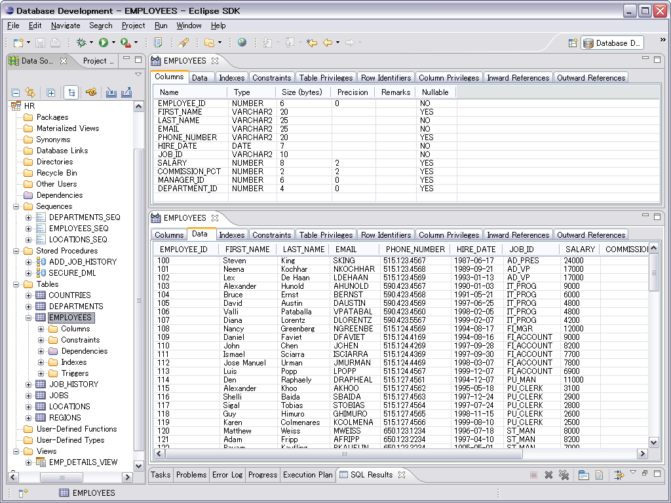
Task: Remove all results double-X icon
Action: (564, 475)
